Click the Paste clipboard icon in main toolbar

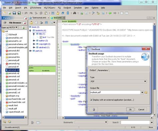click(46, 13)
